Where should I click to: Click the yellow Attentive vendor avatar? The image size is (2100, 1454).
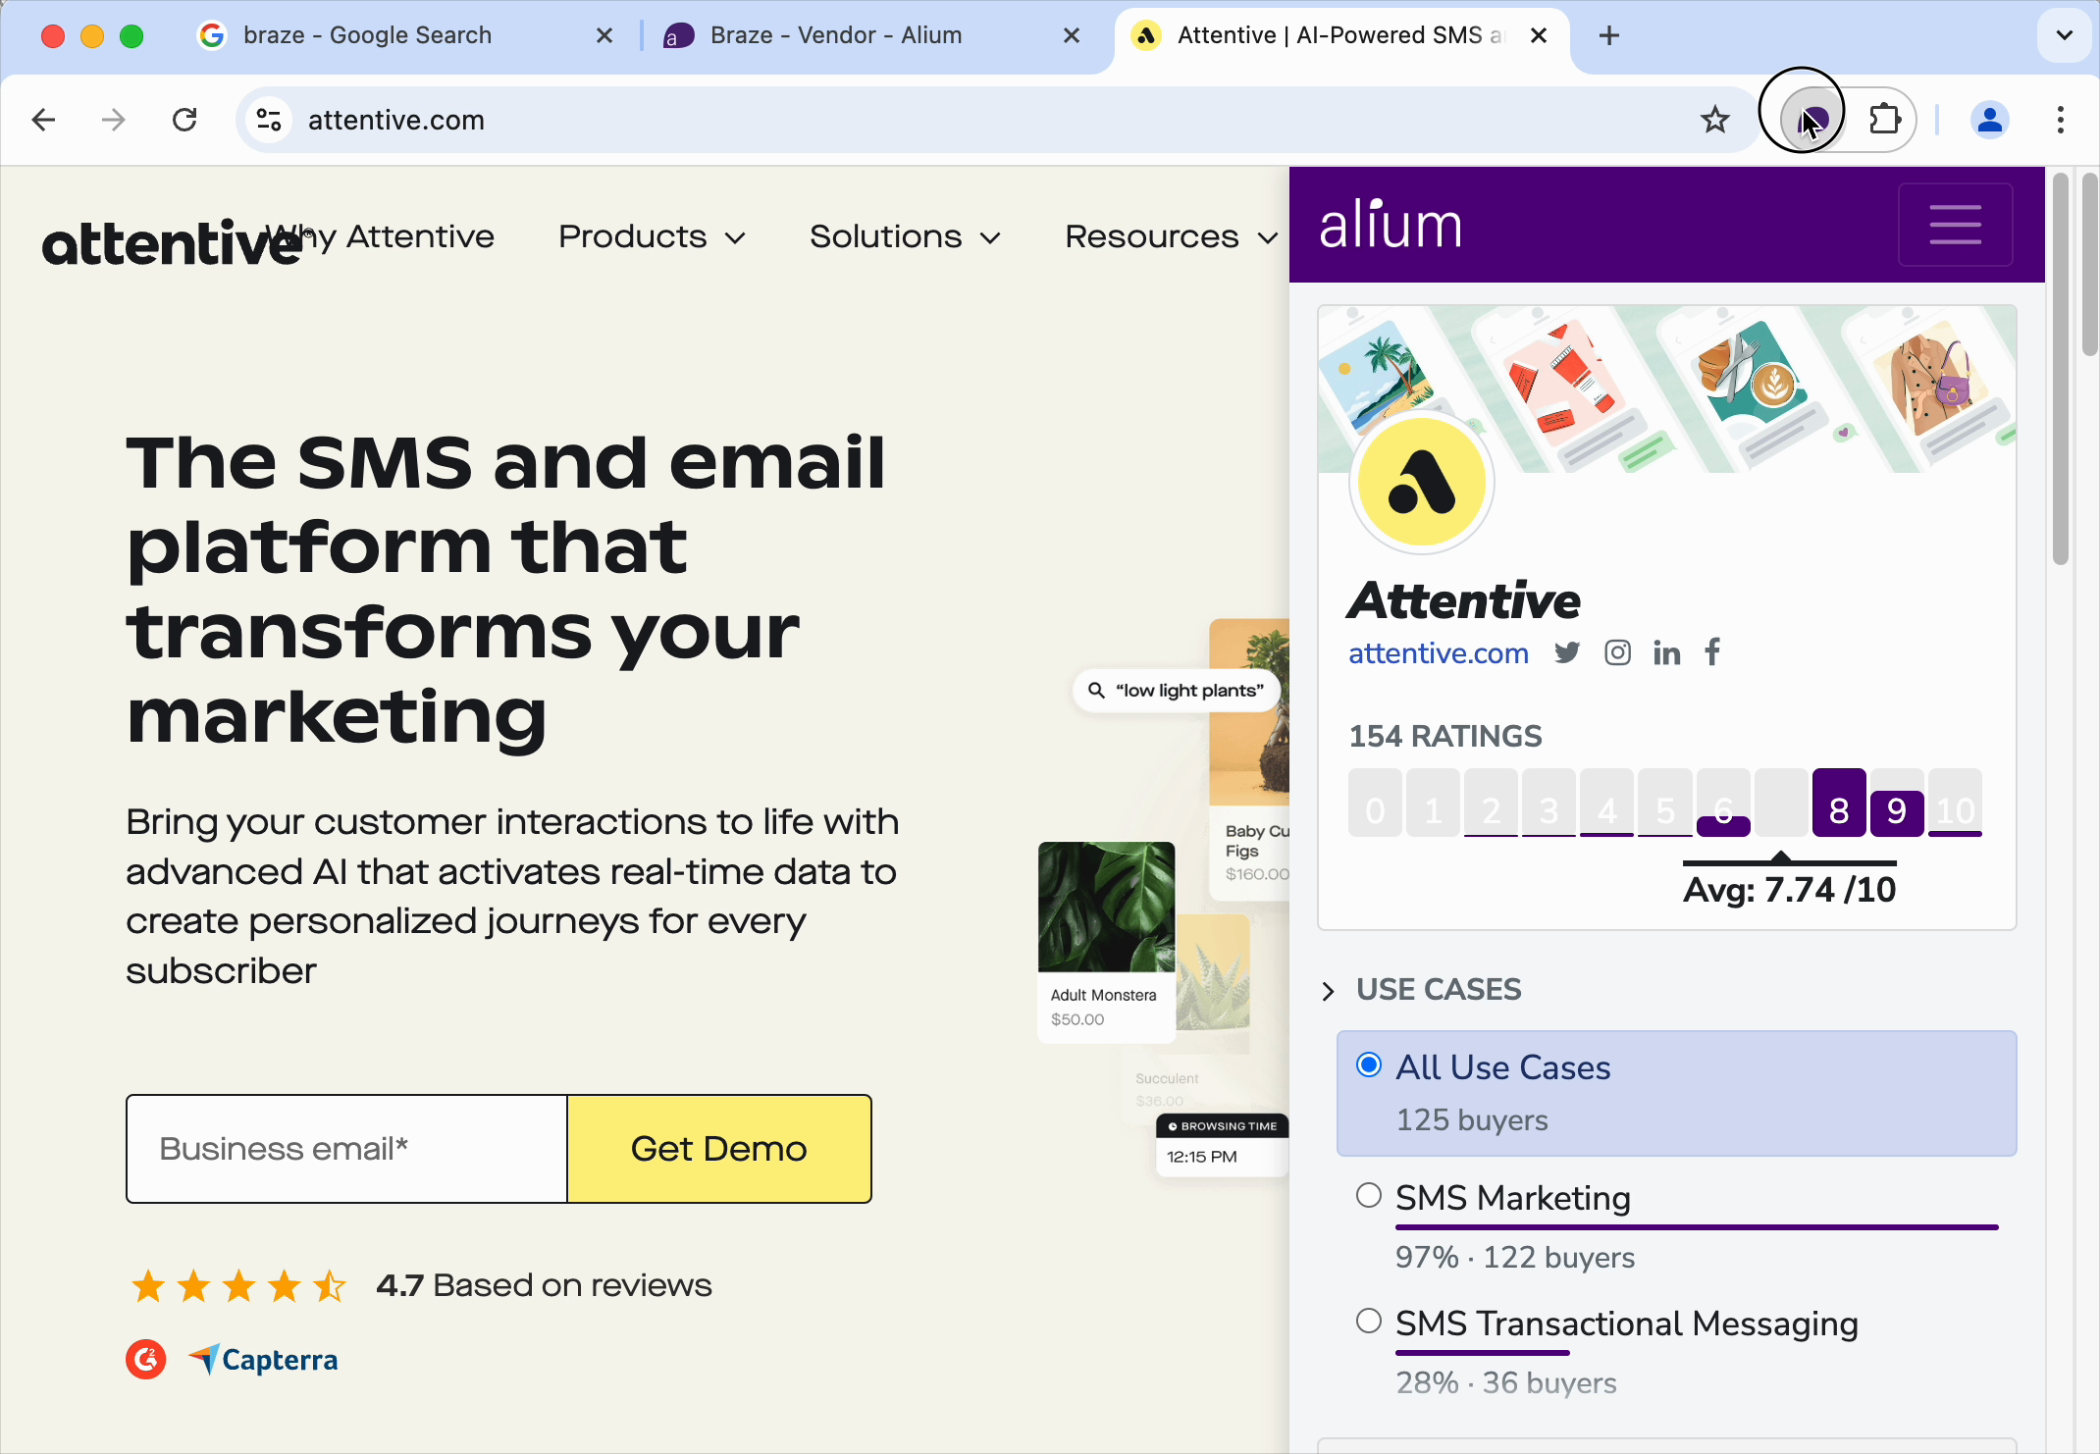(x=1422, y=482)
